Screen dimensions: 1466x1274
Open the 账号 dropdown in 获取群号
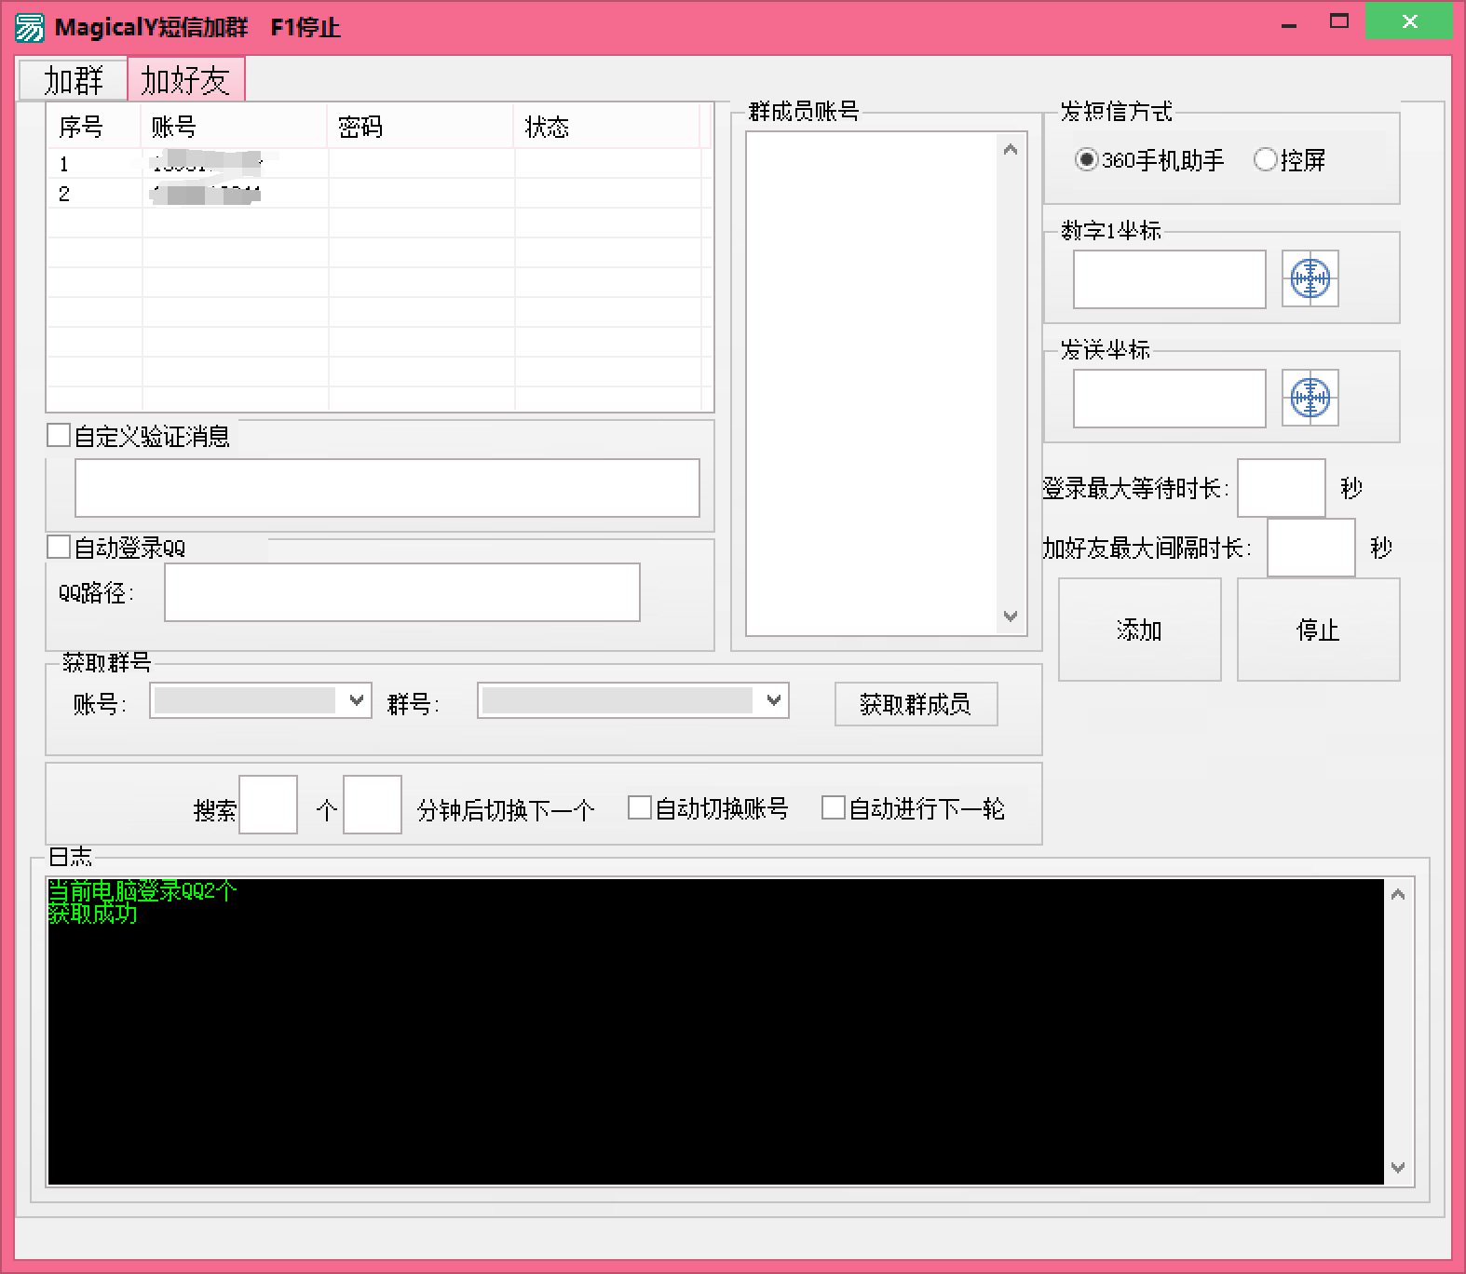[261, 700]
